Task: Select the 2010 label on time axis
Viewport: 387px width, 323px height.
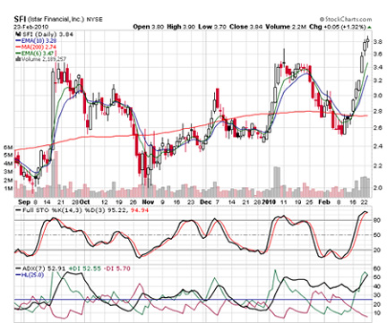Action: (x=269, y=202)
